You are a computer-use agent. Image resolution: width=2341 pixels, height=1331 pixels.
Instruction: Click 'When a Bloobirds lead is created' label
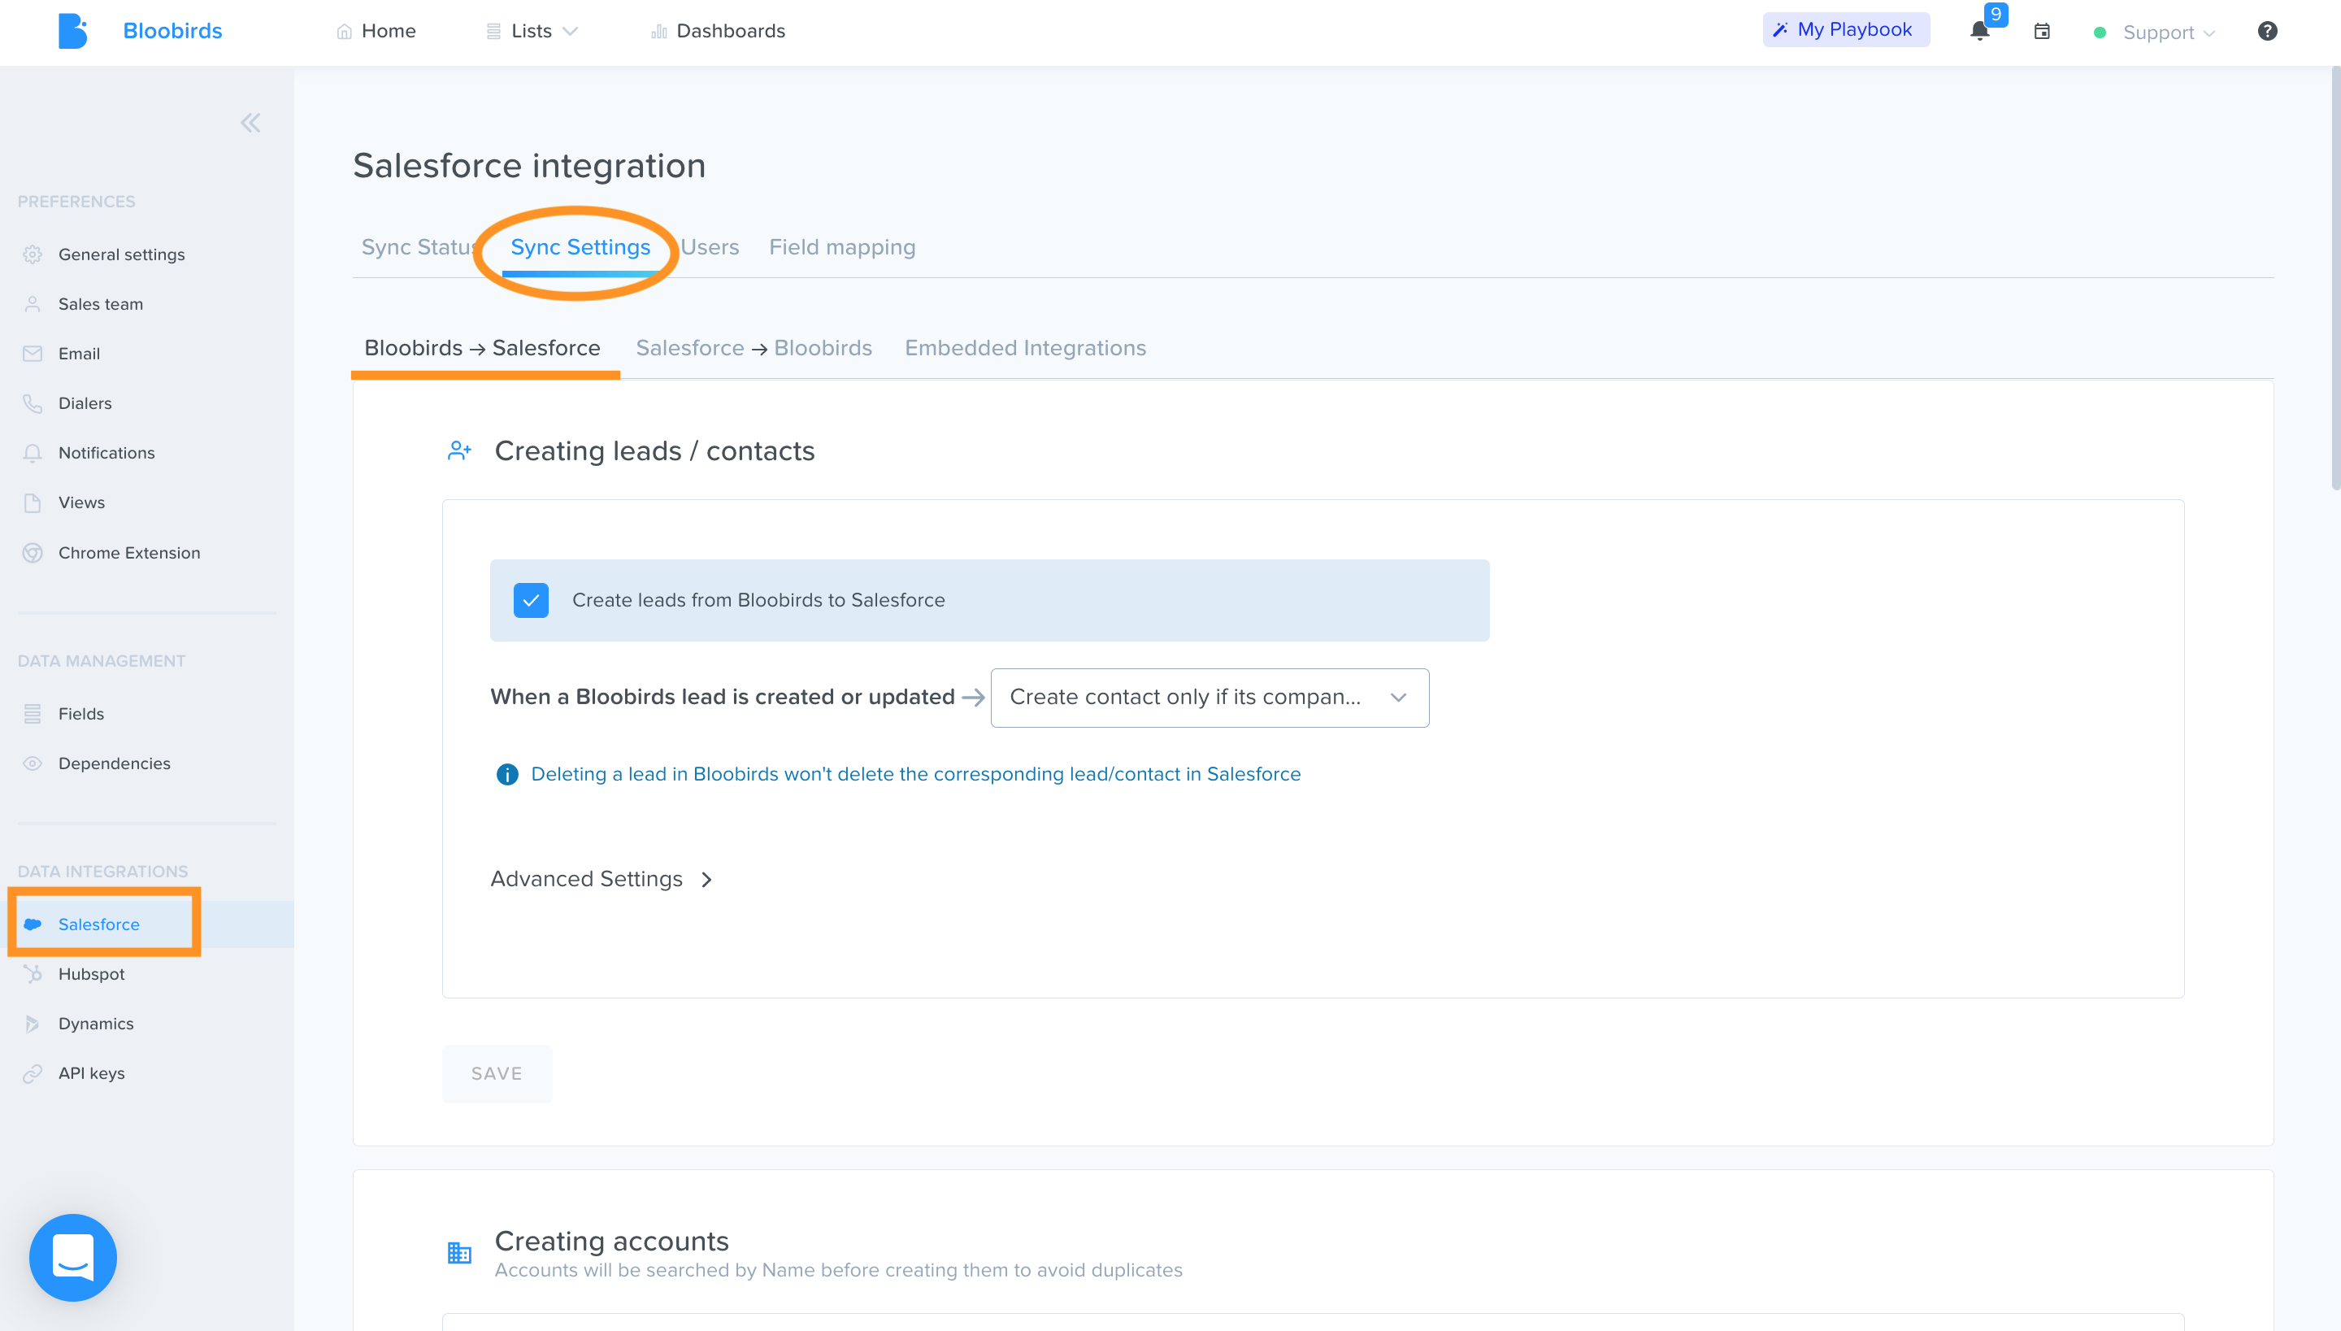[x=722, y=698]
